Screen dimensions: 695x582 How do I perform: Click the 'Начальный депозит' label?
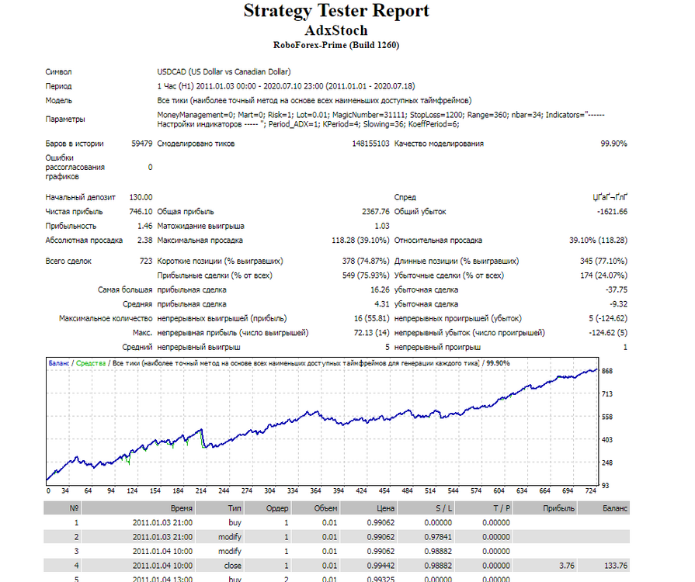(x=80, y=198)
